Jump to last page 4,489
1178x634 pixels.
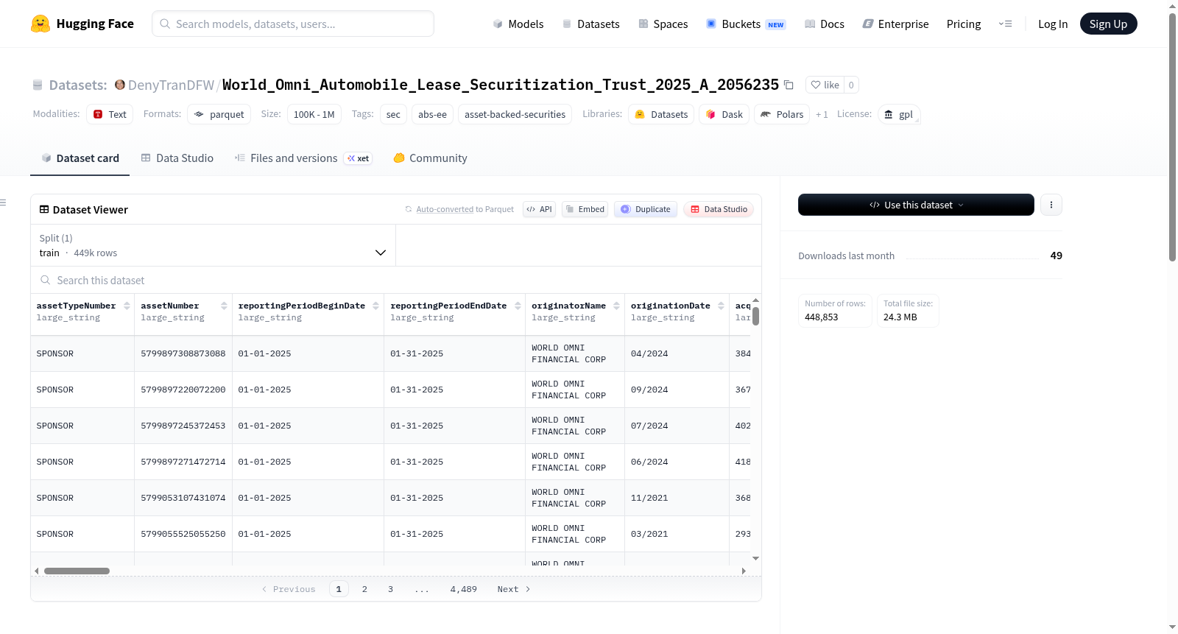[464, 589]
